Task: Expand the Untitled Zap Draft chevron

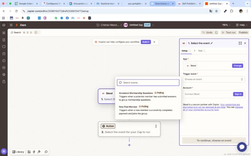Action: 153,25
